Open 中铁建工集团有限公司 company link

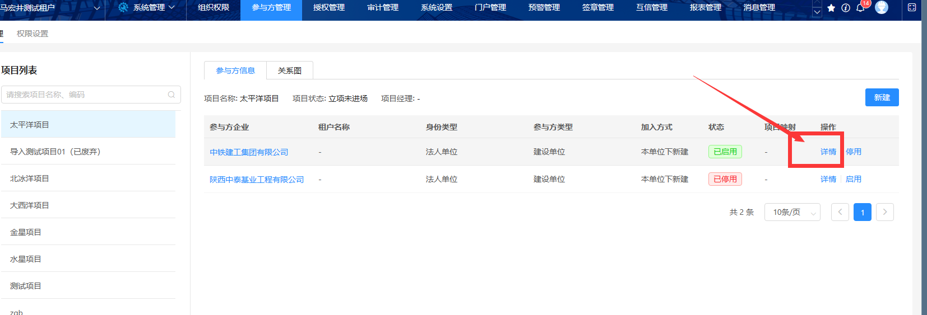[249, 152]
